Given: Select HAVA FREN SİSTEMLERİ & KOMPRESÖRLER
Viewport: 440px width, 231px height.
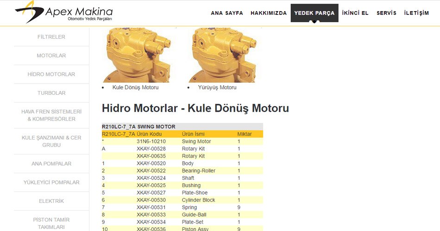Looking at the screenshot, I should coord(51,115).
